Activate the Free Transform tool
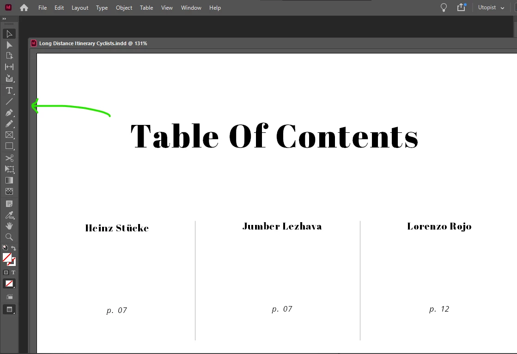The width and height of the screenshot is (517, 354). (x=9, y=169)
